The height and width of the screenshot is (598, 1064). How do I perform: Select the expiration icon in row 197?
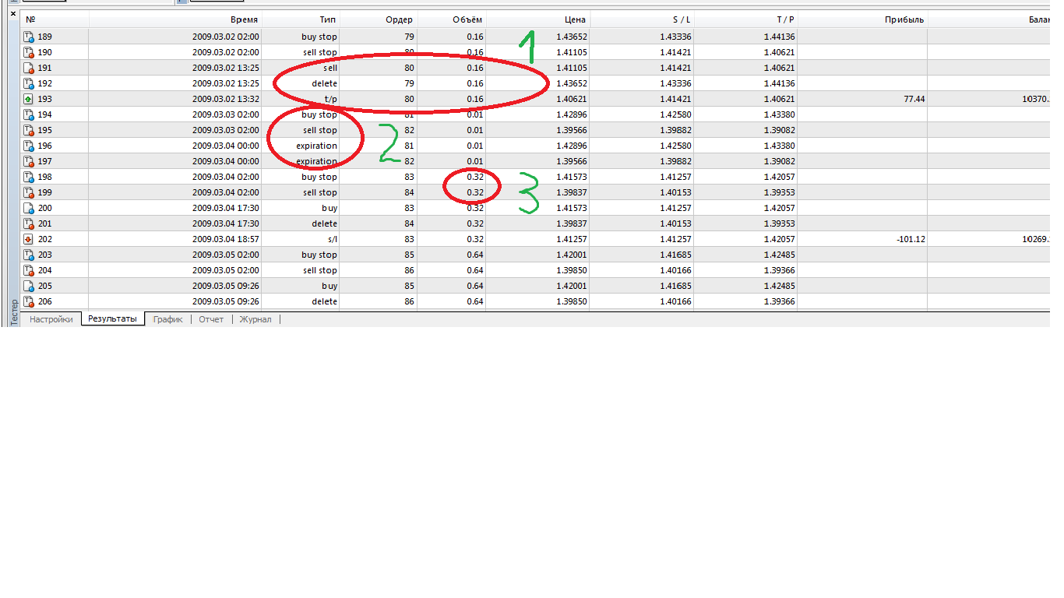(x=29, y=161)
